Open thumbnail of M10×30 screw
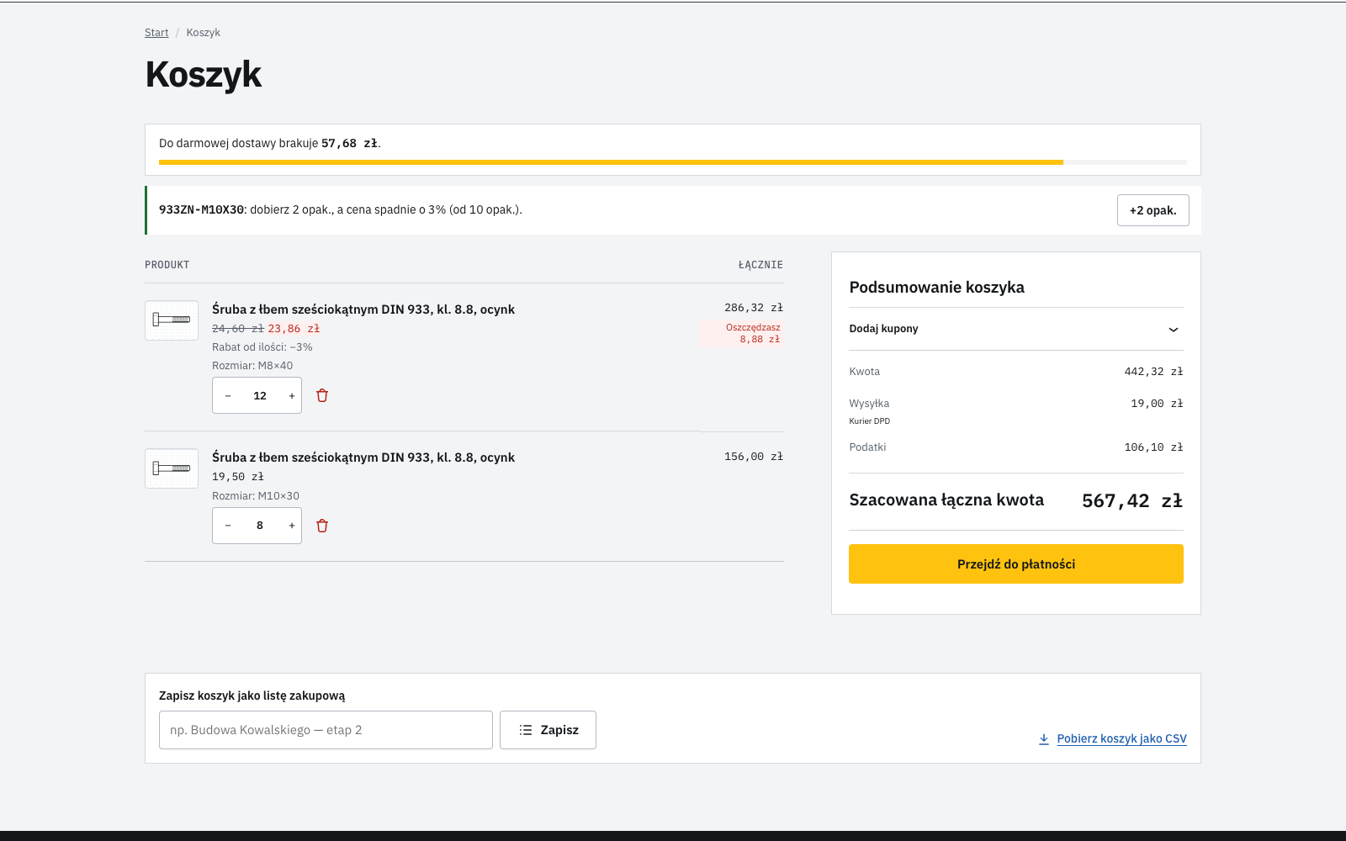Image resolution: width=1346 pixels, height=841 pixels. (x=172, y=468)
